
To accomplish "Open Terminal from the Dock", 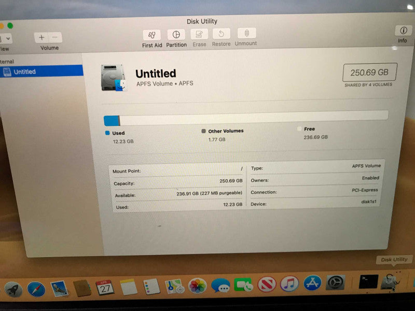I will point(368,282).
